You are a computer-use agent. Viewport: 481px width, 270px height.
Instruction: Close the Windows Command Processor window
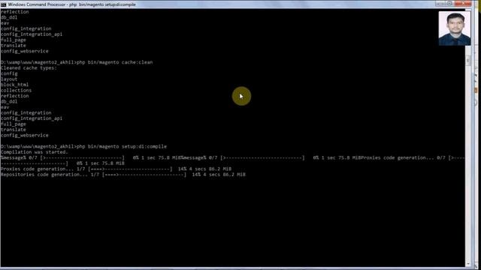click(463, 4)
